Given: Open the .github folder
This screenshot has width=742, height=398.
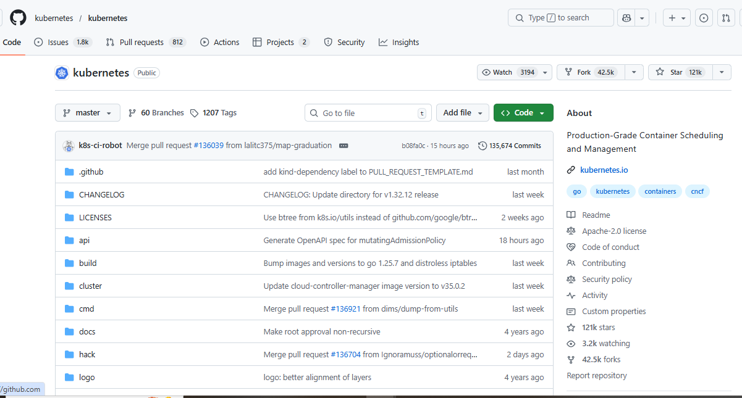Looking at the screenshot, I should [x=91, y=172].
